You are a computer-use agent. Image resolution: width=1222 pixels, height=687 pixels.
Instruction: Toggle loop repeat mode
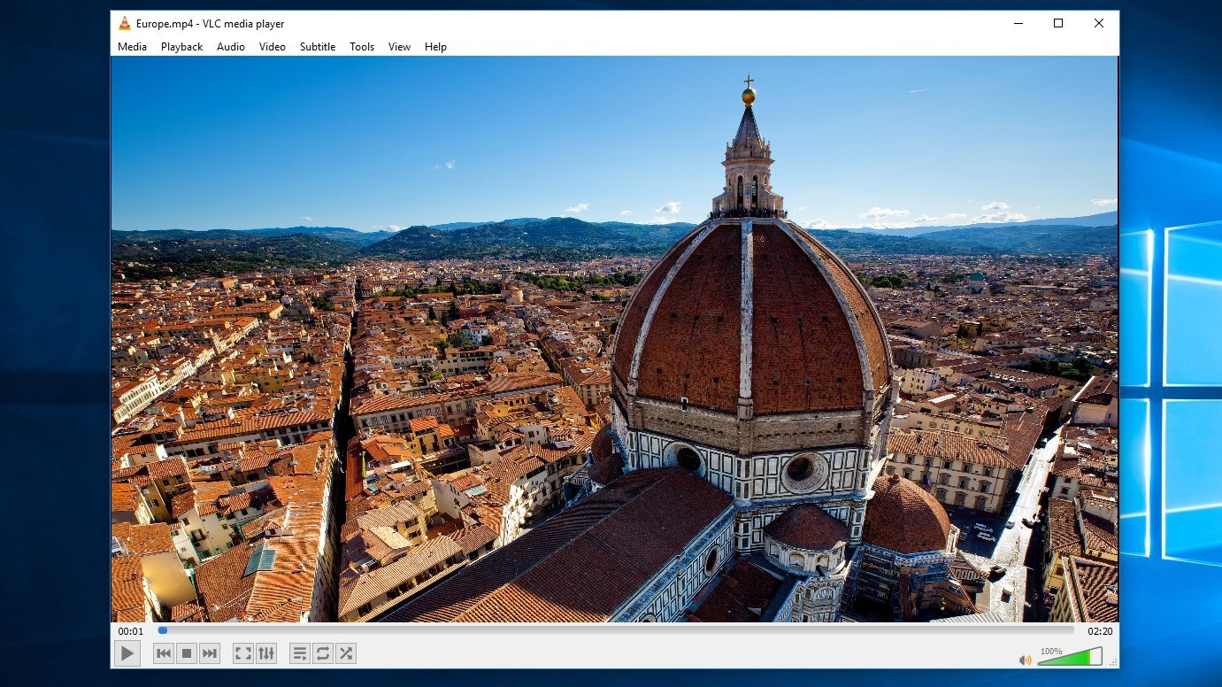323,654
